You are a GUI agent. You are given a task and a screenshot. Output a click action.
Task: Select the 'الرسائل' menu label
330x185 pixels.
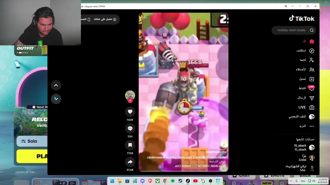(302, 98)
